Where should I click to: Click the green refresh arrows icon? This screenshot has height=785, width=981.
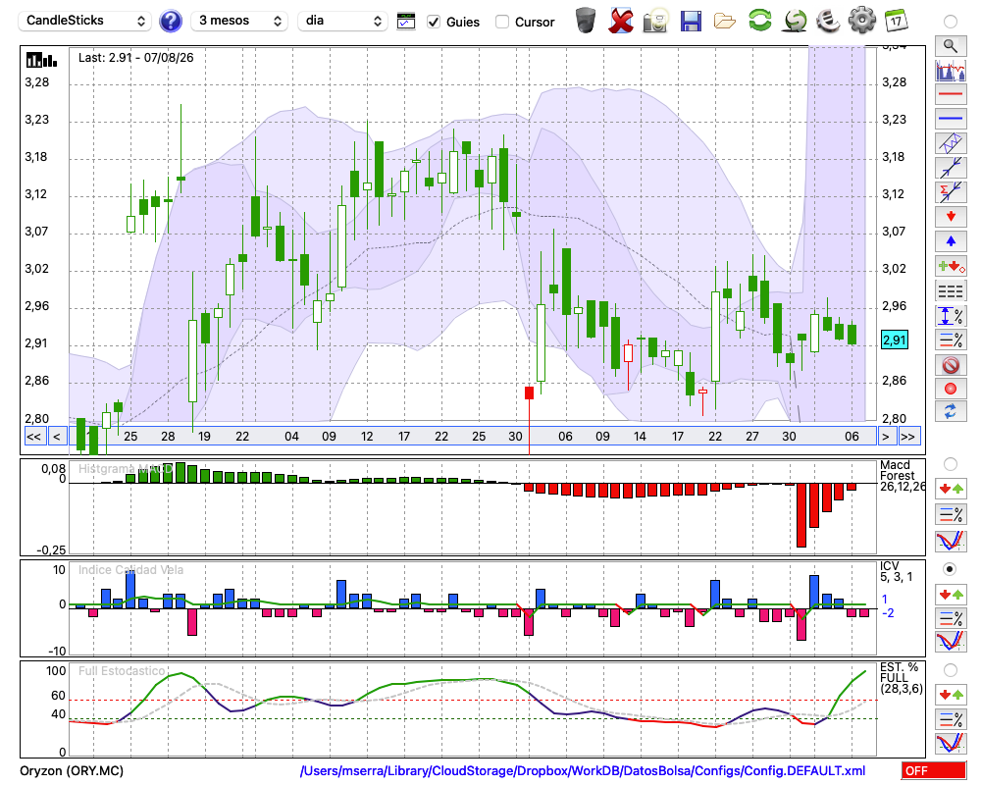(759, 21)
